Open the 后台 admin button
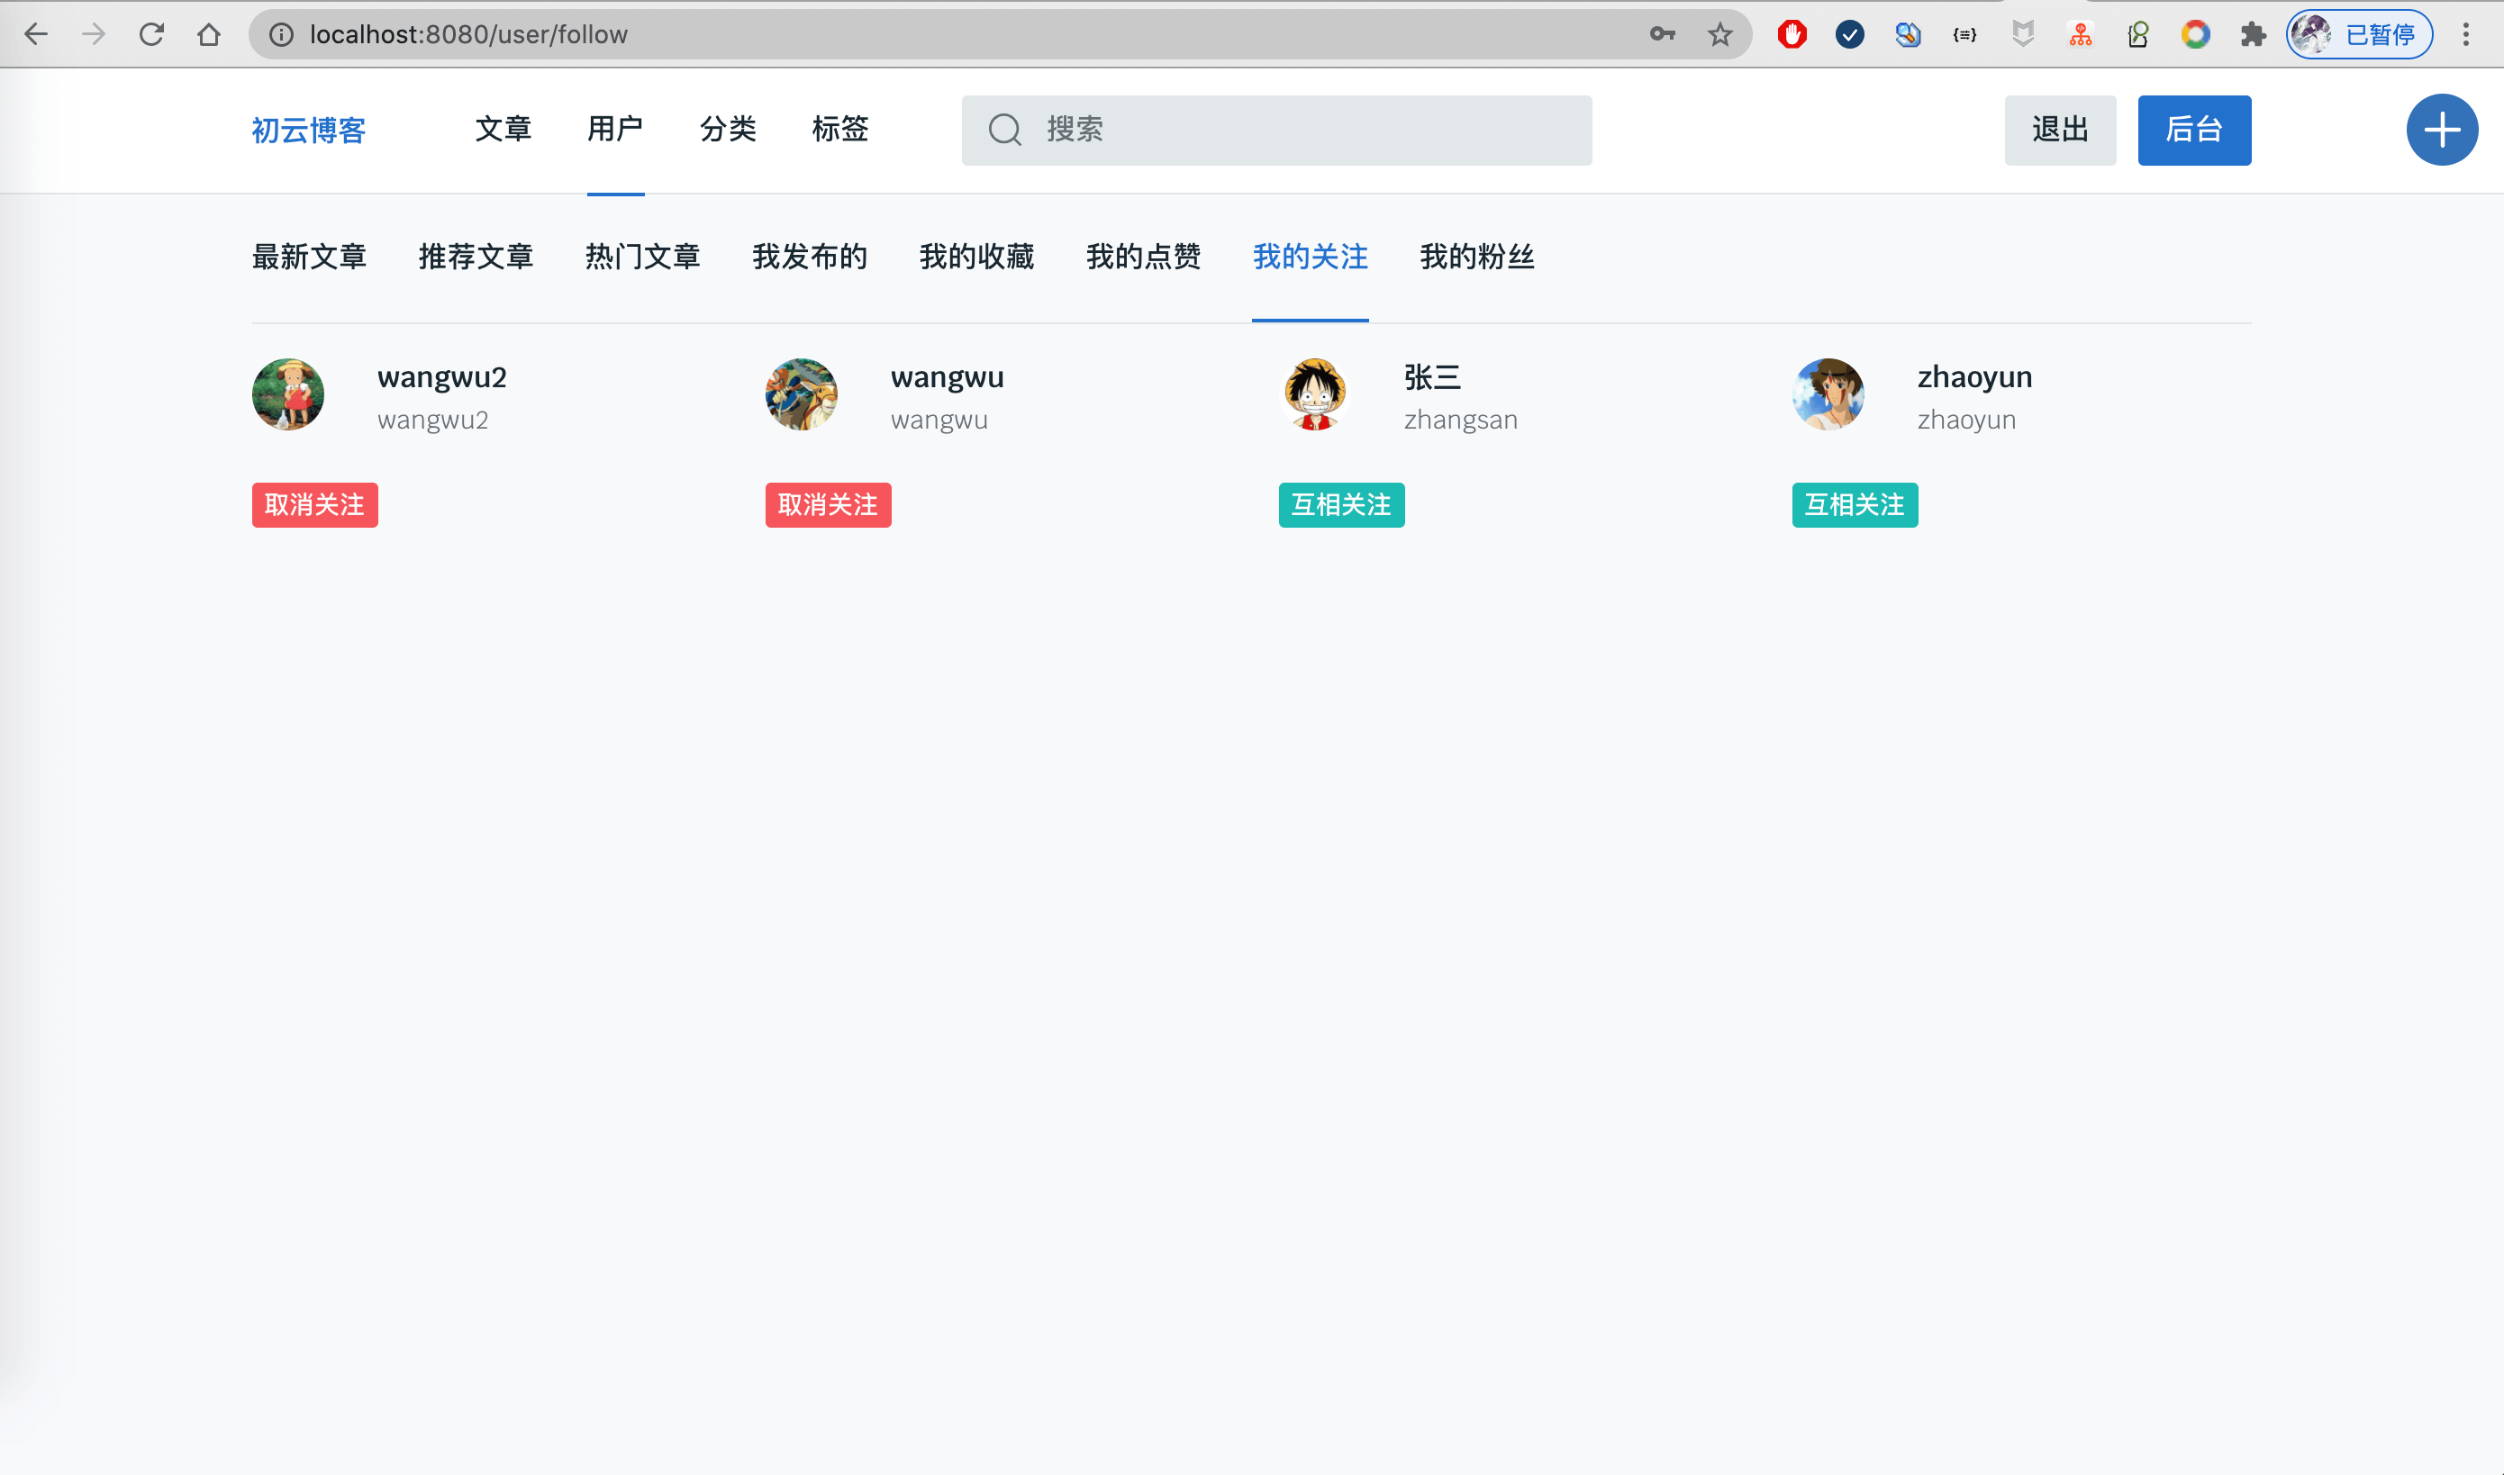 (x=2193, y=131)
